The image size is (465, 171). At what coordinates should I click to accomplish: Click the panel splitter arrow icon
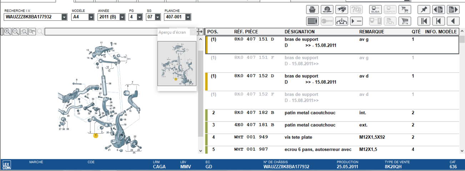click(200, 32)
